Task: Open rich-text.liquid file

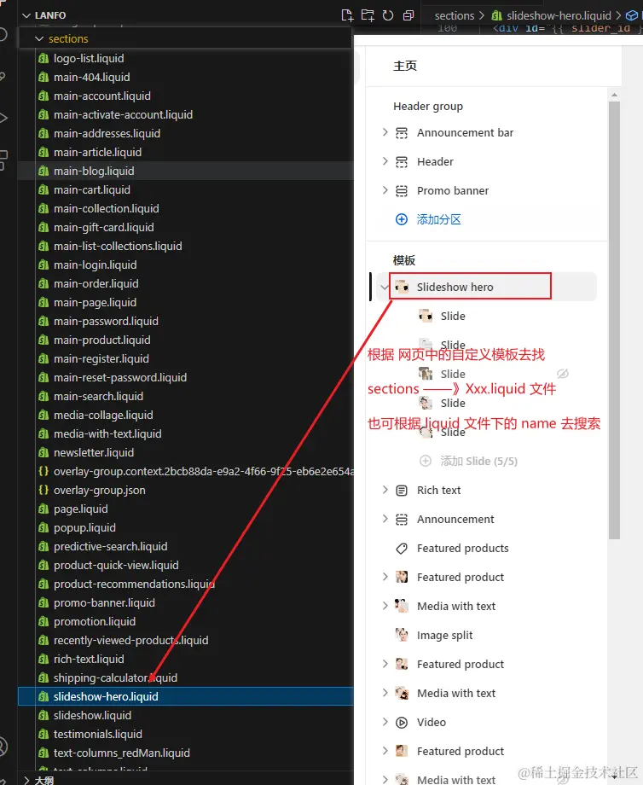Action: pos(89,659)
